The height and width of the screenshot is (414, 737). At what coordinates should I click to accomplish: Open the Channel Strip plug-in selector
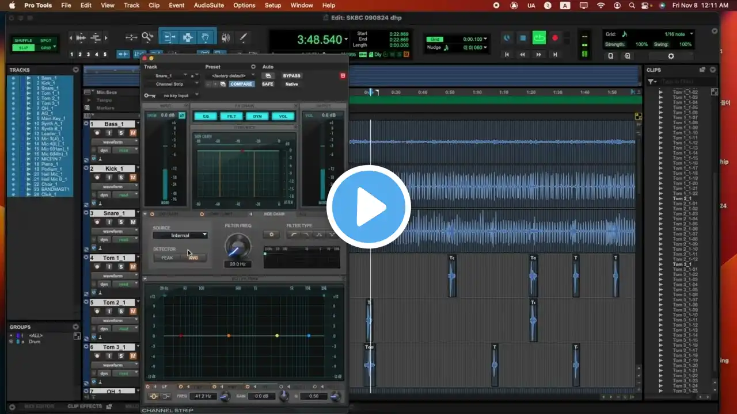point(171,84)
